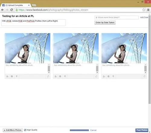The width and height of the screenshot is (151, 133).
Task: Click face tag box on third photo
Action: (122, 48)
